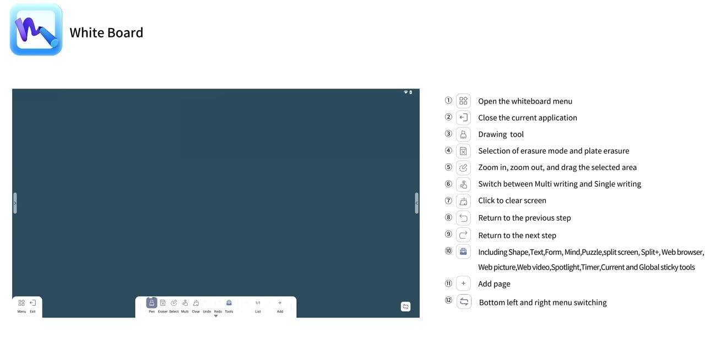Toggle Multi writing mode

(185, 304)
